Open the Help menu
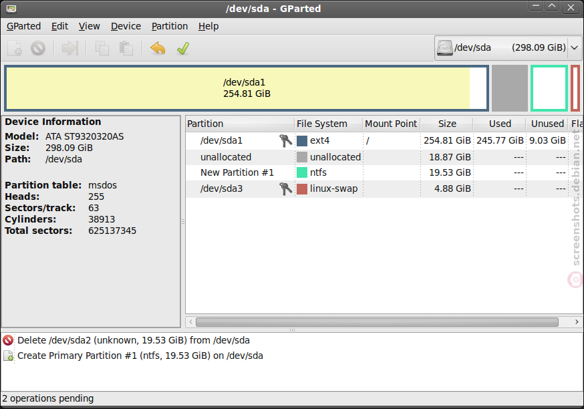 (208, 26)
